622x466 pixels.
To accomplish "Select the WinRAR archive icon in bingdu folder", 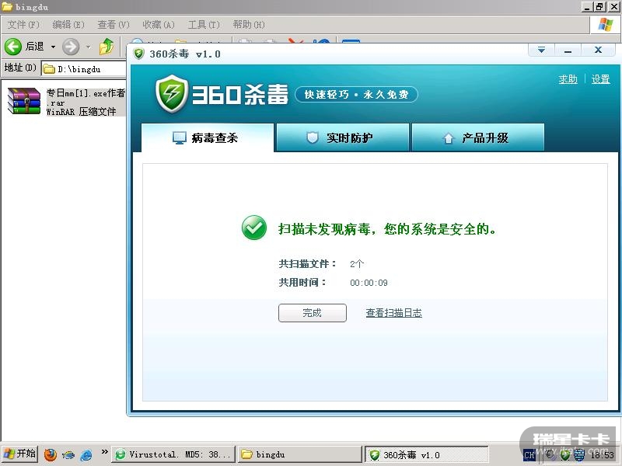I will (24, 101).
